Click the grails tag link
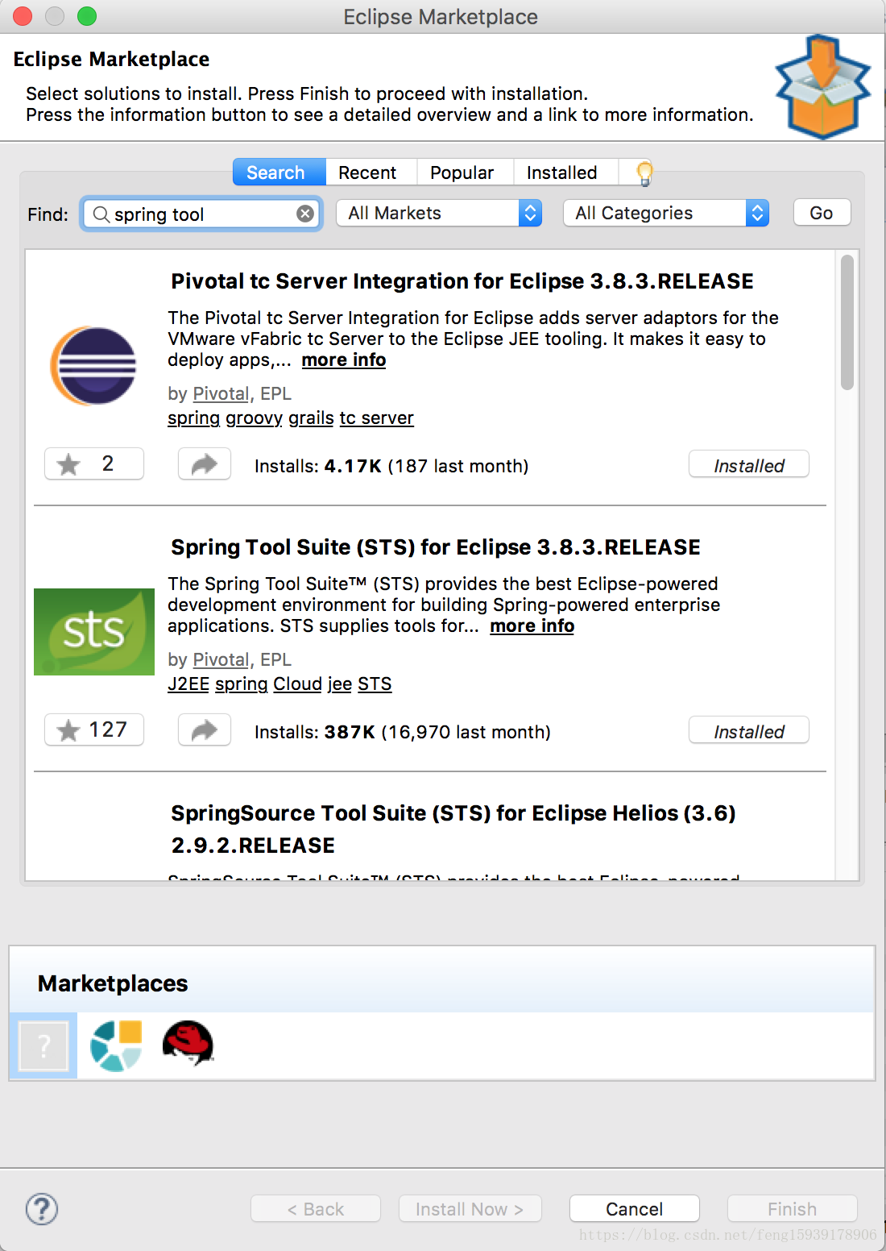Viewport: 886px width, 1251px height. tap(311, 418)
